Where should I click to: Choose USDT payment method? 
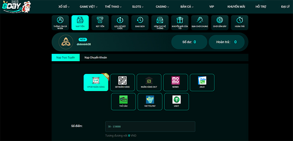tap(177, 102)
